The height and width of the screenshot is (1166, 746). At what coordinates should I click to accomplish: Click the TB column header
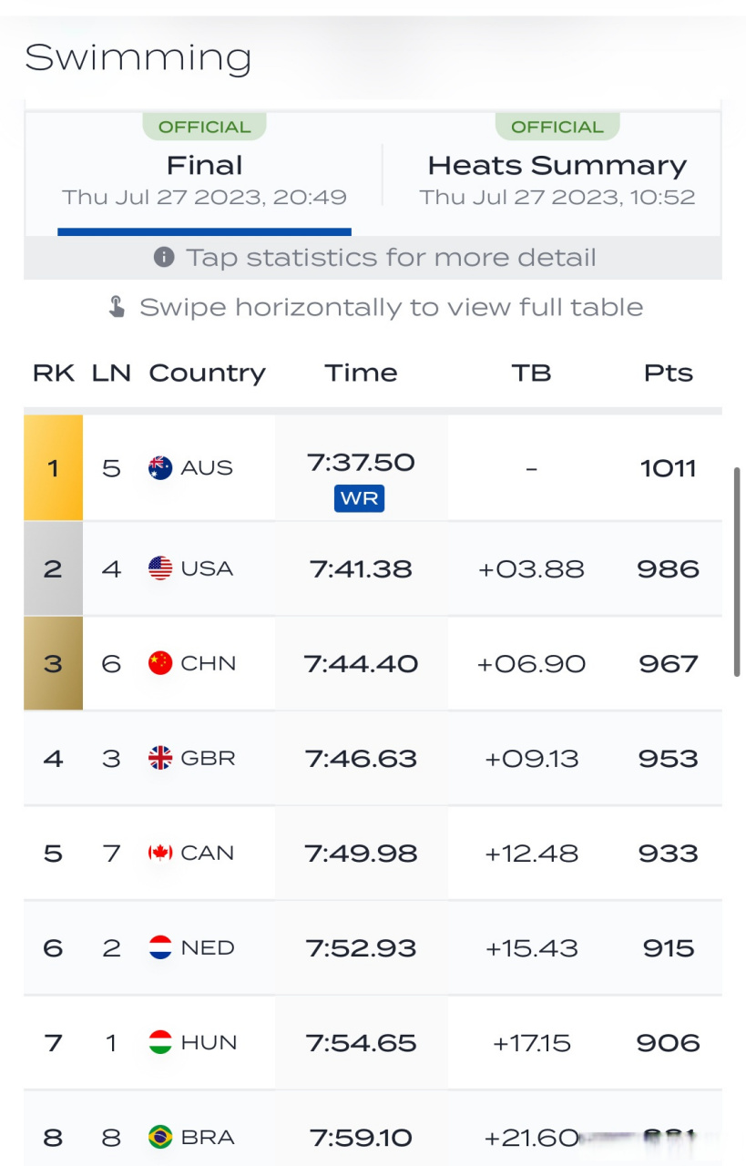(x=532, y=373)
